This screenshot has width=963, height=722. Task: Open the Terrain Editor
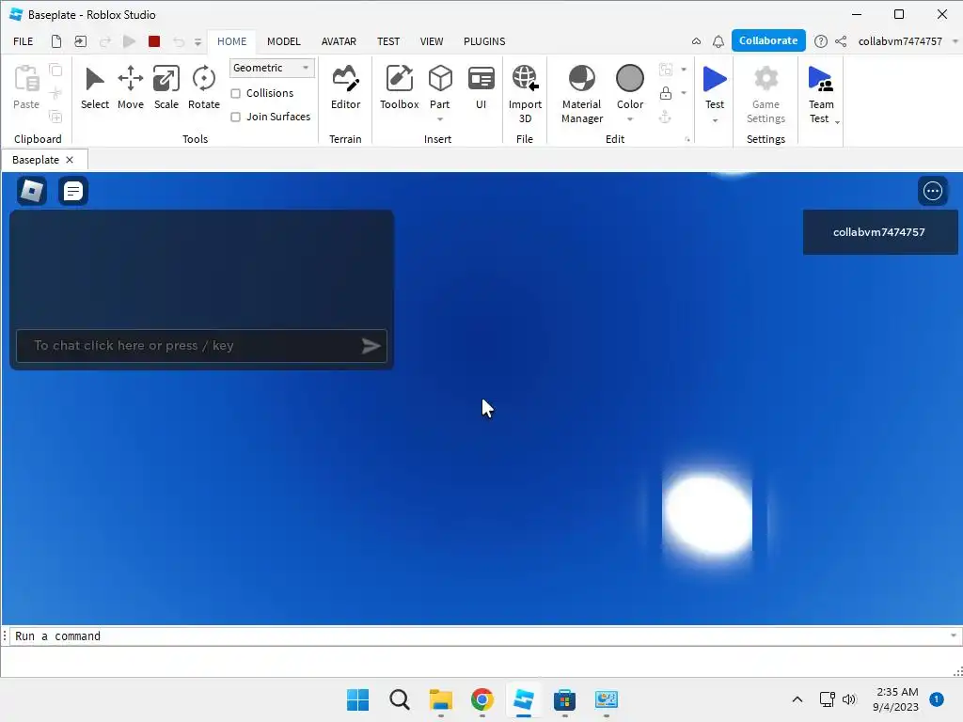click(x=345, y=87)
